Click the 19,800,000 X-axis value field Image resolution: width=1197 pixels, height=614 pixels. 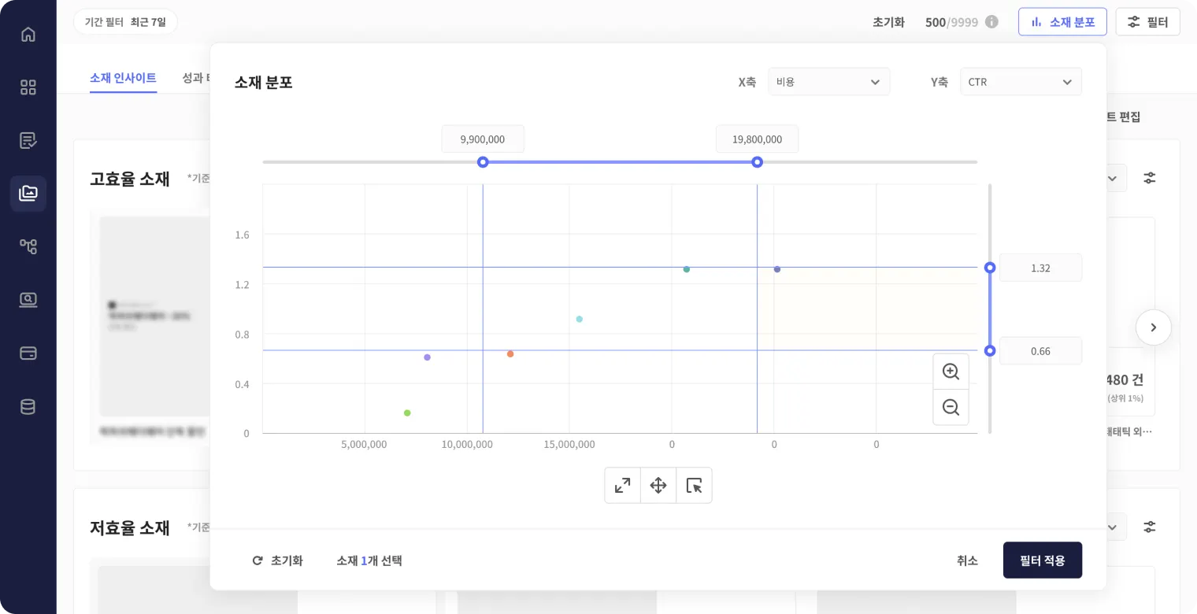click(x=757, y=139)
